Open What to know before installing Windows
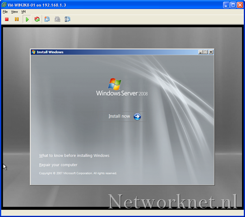The width and height of the screenshot is (245, 217). click(x=74, y=156)
